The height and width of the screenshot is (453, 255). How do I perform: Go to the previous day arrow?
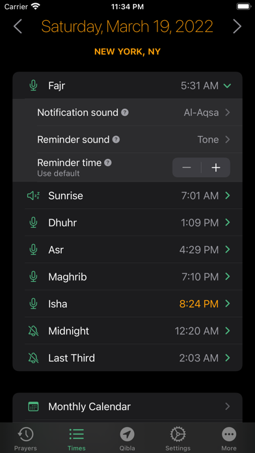pyautogui.click(x=18, y=26)
